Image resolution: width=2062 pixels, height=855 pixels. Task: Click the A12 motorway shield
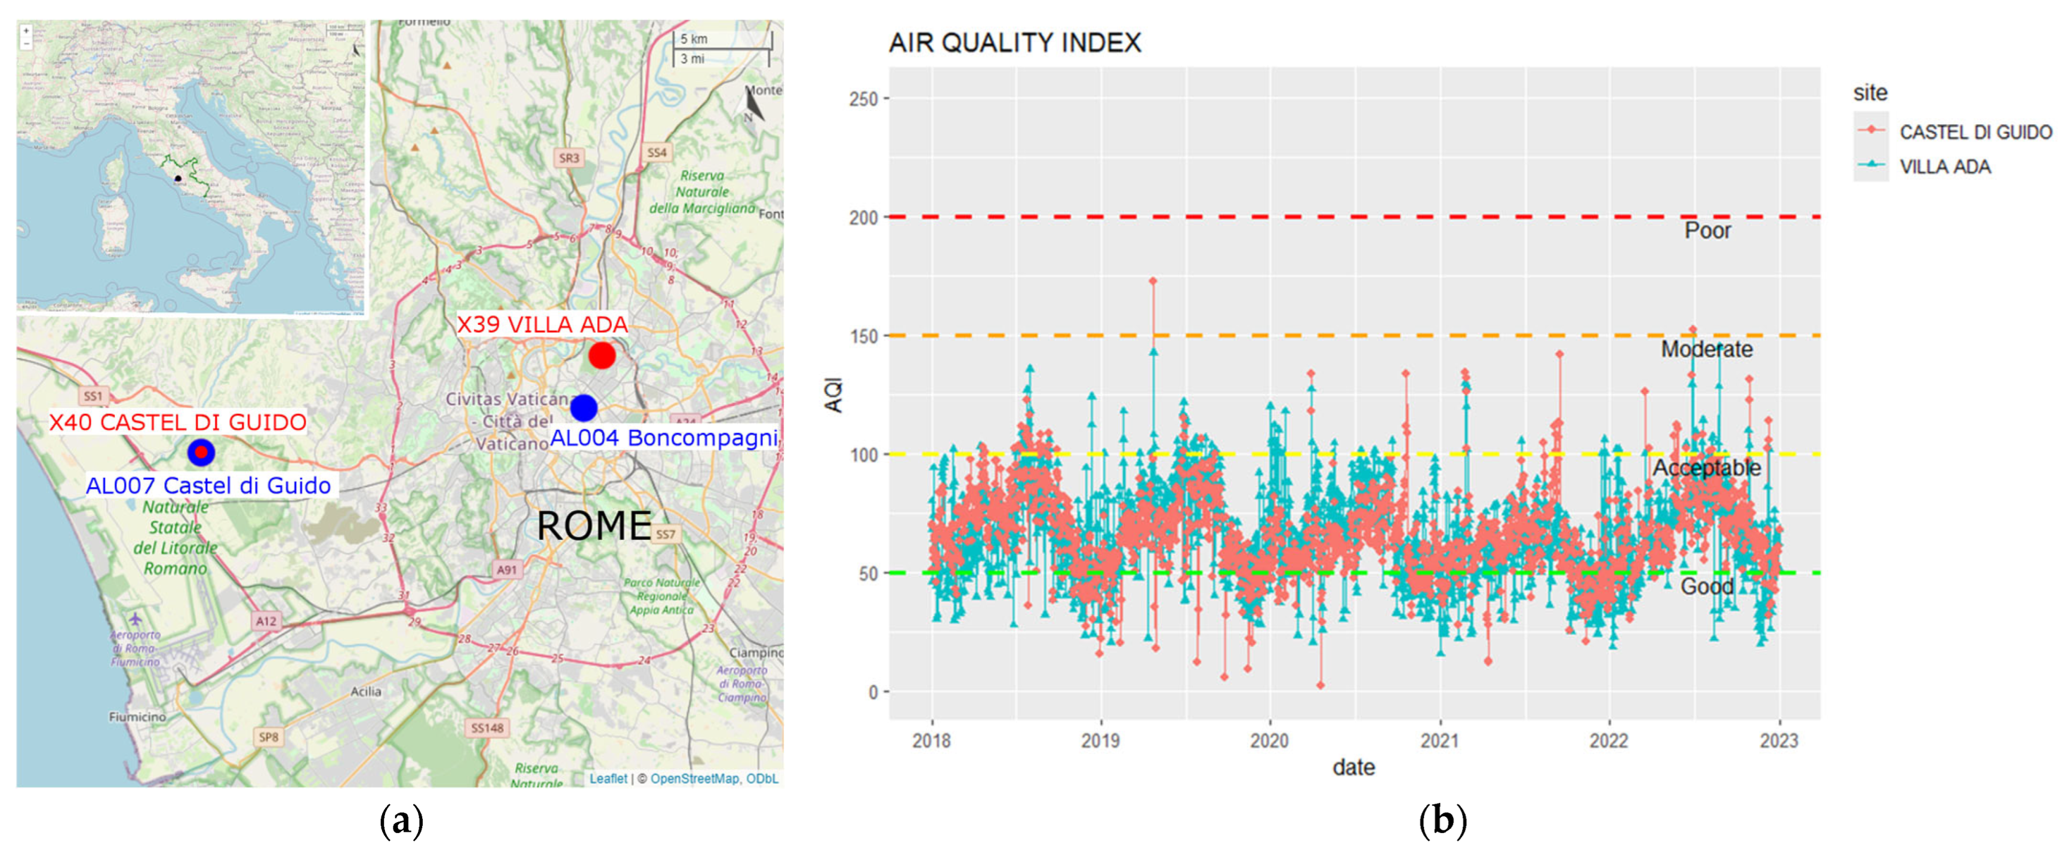[x=266, y=620]
